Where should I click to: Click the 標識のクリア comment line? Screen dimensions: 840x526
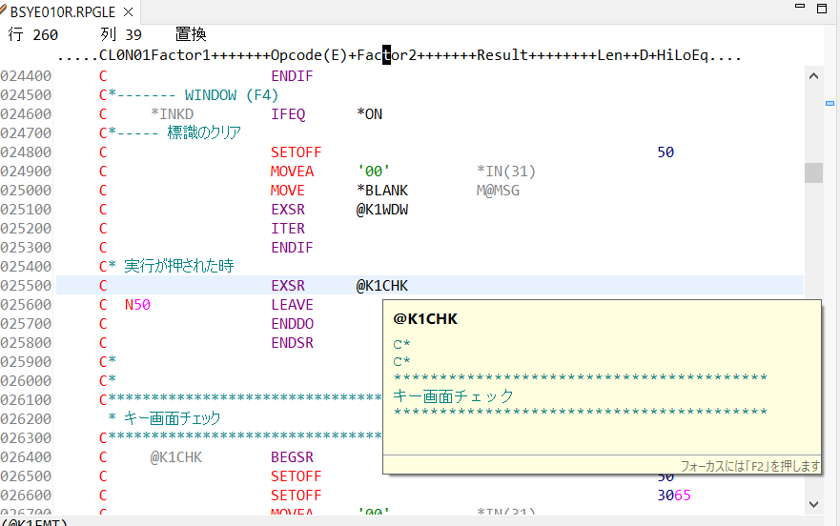pyautogui.click(x=170, y=132)
